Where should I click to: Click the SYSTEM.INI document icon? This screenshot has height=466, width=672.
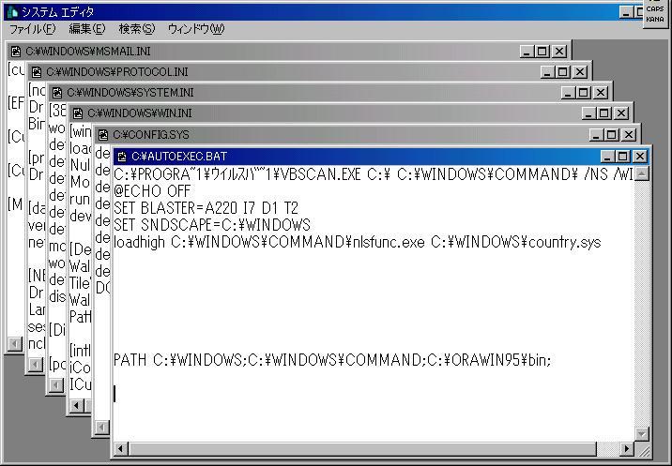pos(57,93)
